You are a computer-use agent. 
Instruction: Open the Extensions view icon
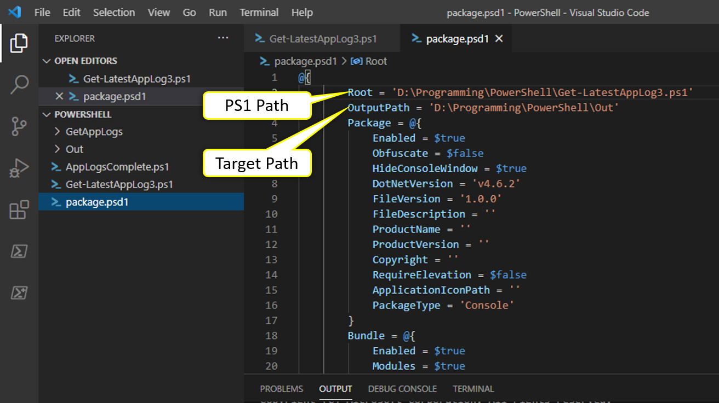click(19, 209)
